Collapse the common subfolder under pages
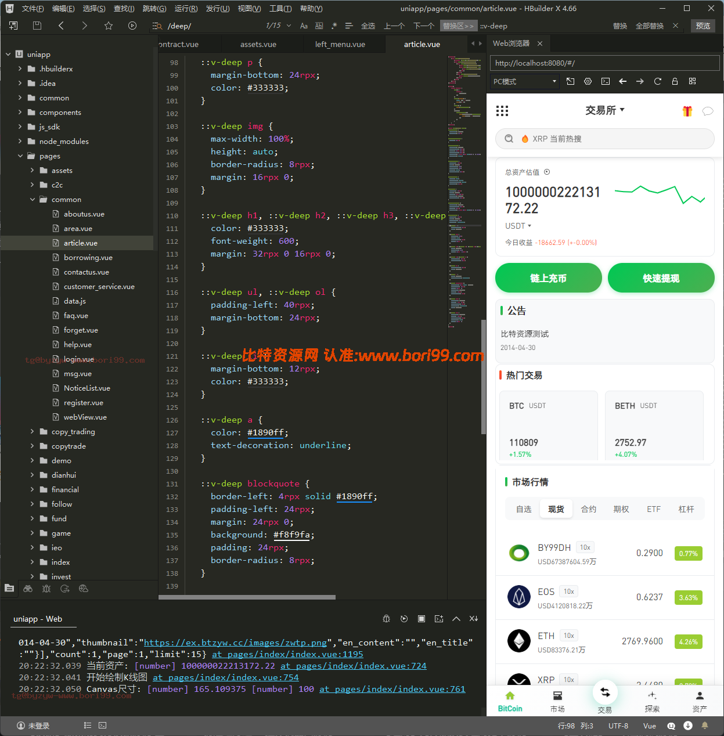Screen dimensions: 724x736 33,199
